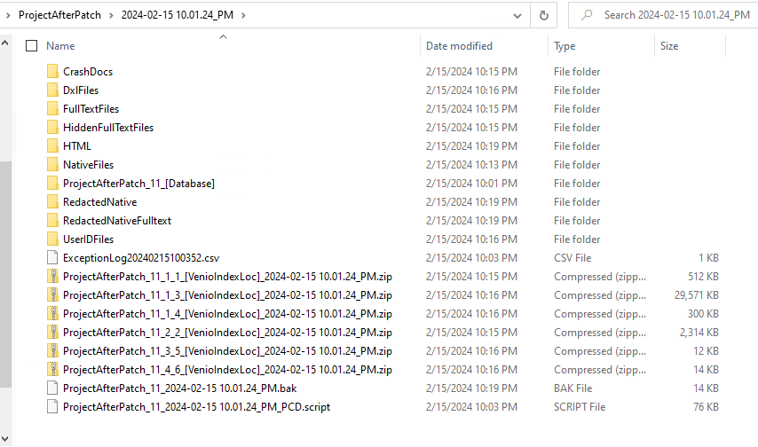Click the NativeFiles folder icon

point(52,165)
